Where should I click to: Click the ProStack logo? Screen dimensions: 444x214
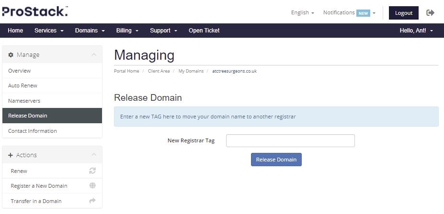click(35, 12)
